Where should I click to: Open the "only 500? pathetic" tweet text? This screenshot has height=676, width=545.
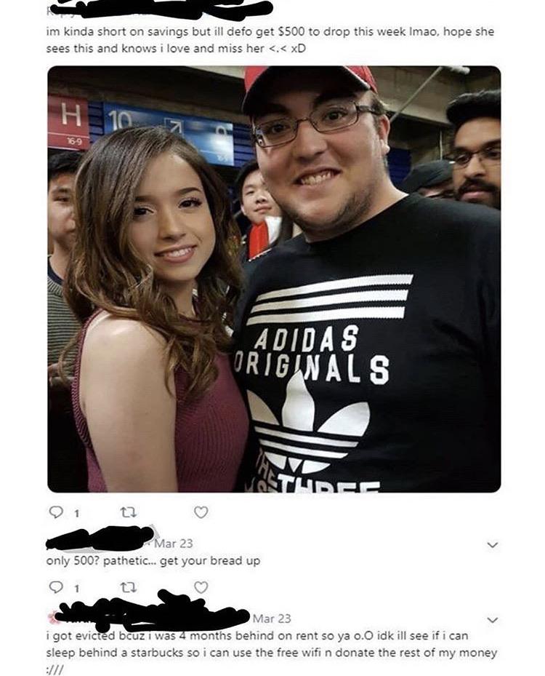tap(153, 561)
